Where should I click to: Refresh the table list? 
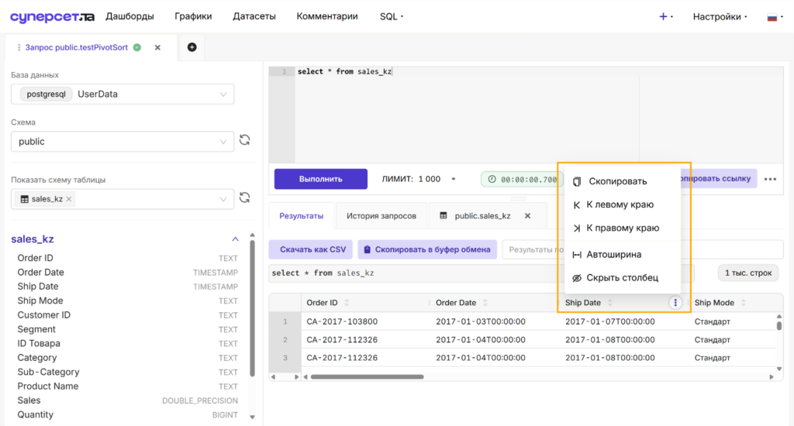point(244,198)
